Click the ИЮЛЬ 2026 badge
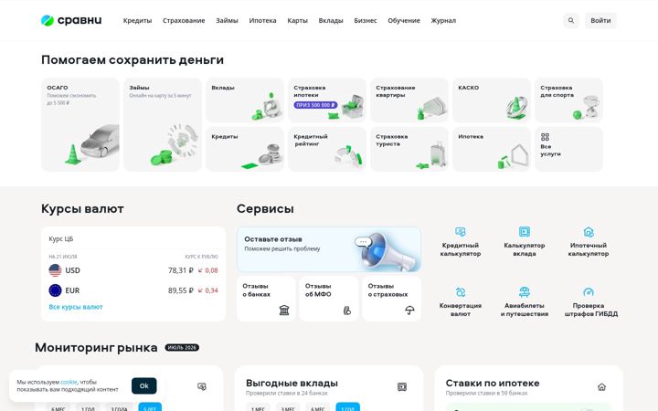Screen dimensions: 658x411 click(182, 348)
